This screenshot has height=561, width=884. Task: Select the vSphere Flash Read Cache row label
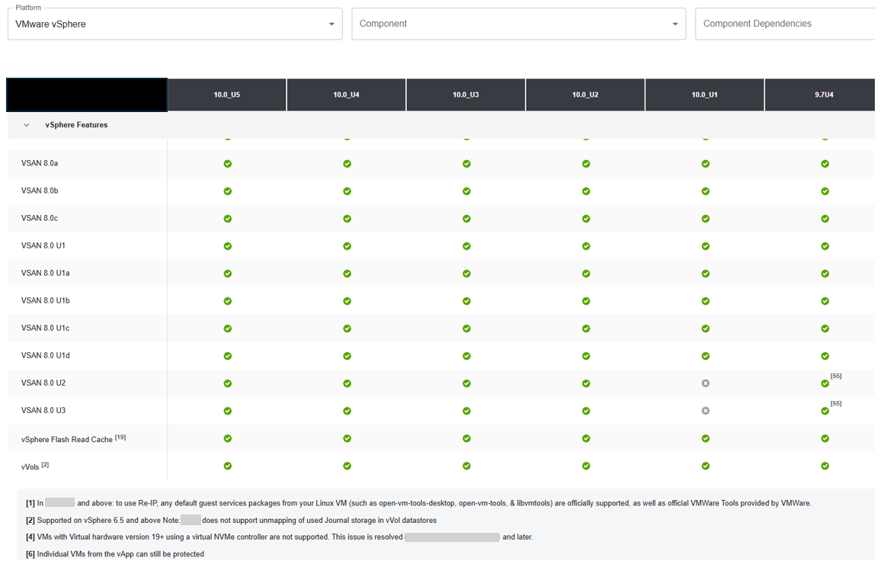67,440
